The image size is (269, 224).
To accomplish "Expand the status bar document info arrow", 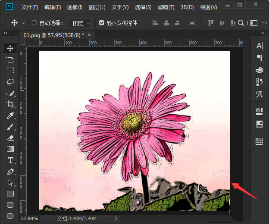I will coord(115,219).
